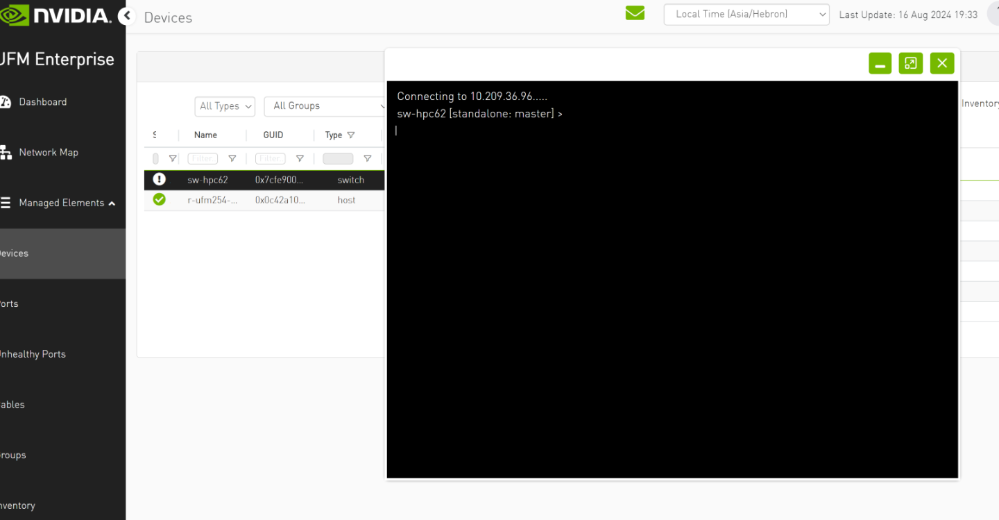Open the Local Time Asia/Hebron timezone dropdown

(746, 14)
